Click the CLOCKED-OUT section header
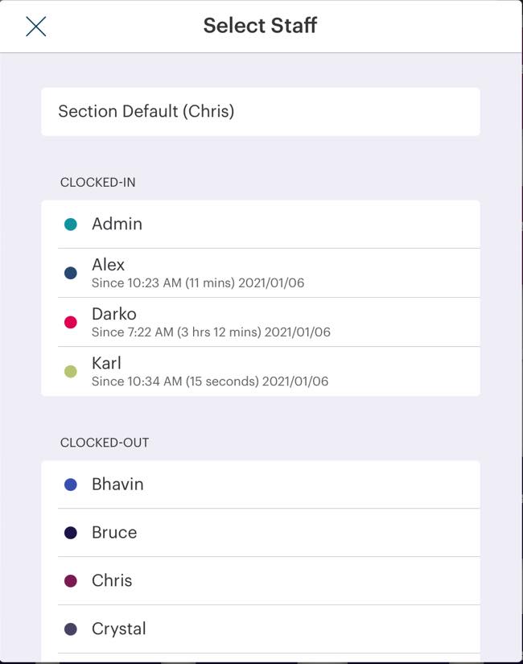 pos(105,443)
